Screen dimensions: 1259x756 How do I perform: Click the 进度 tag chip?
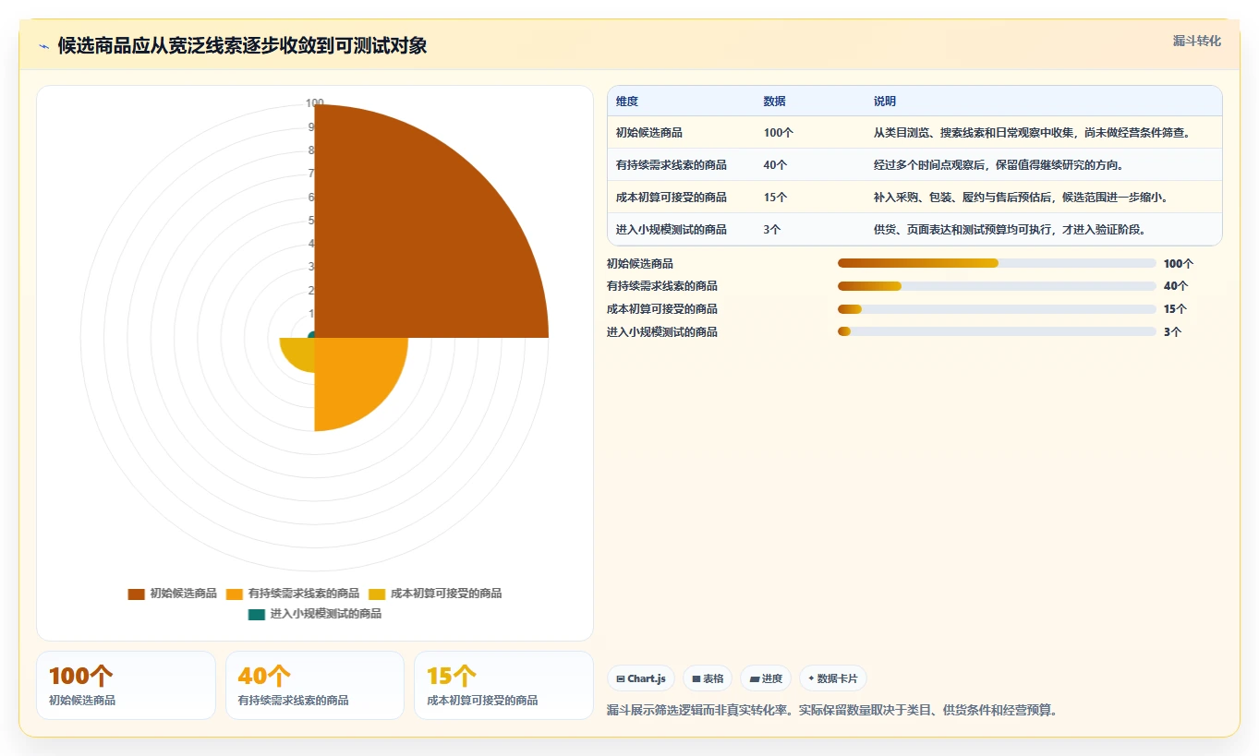pyautogui.click(x=766, y=678)
